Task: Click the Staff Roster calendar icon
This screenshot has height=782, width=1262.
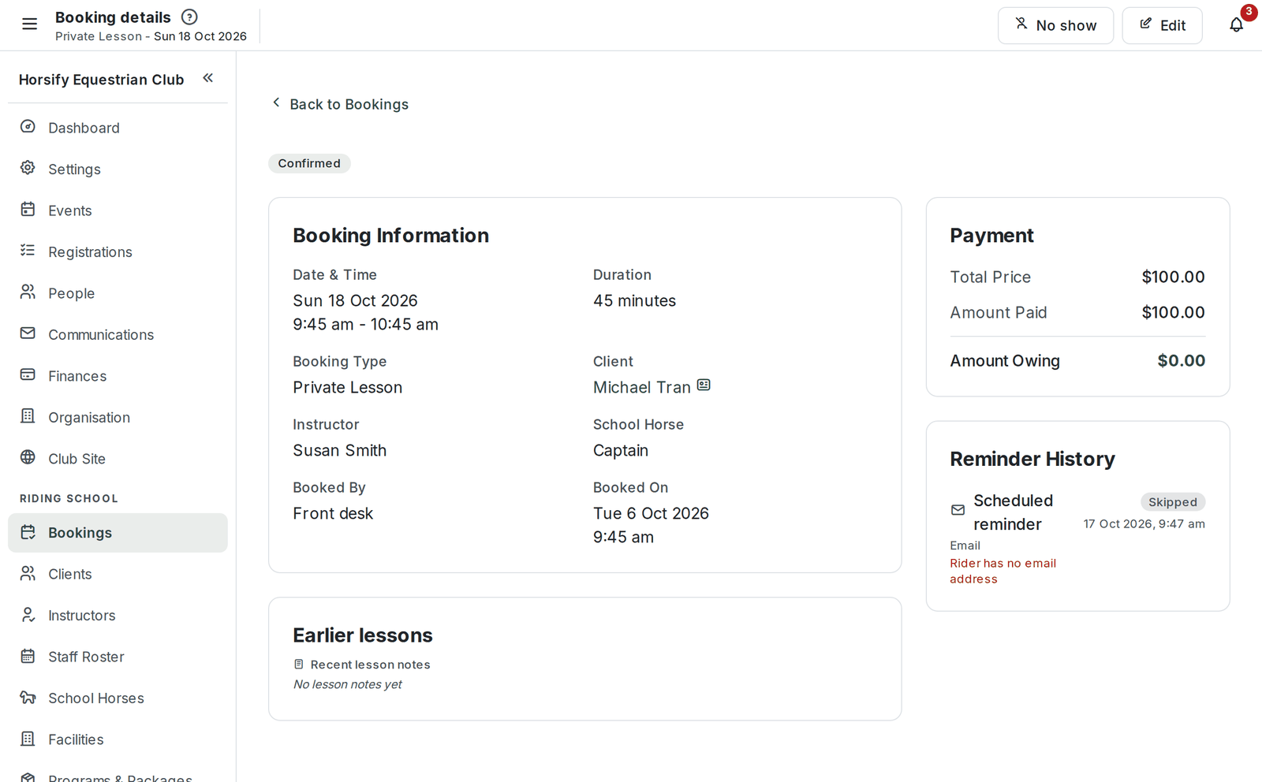Action: [x=28, y=656]
